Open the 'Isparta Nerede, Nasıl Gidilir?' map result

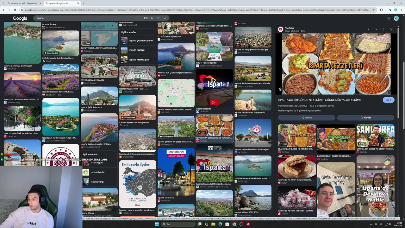(x=176, y=93)
